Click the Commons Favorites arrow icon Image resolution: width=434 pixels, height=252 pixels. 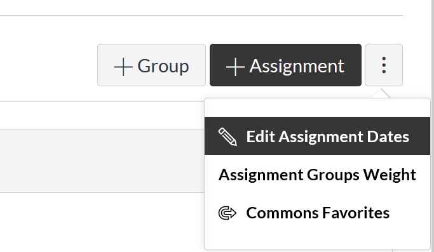click(x=227, y=213)
